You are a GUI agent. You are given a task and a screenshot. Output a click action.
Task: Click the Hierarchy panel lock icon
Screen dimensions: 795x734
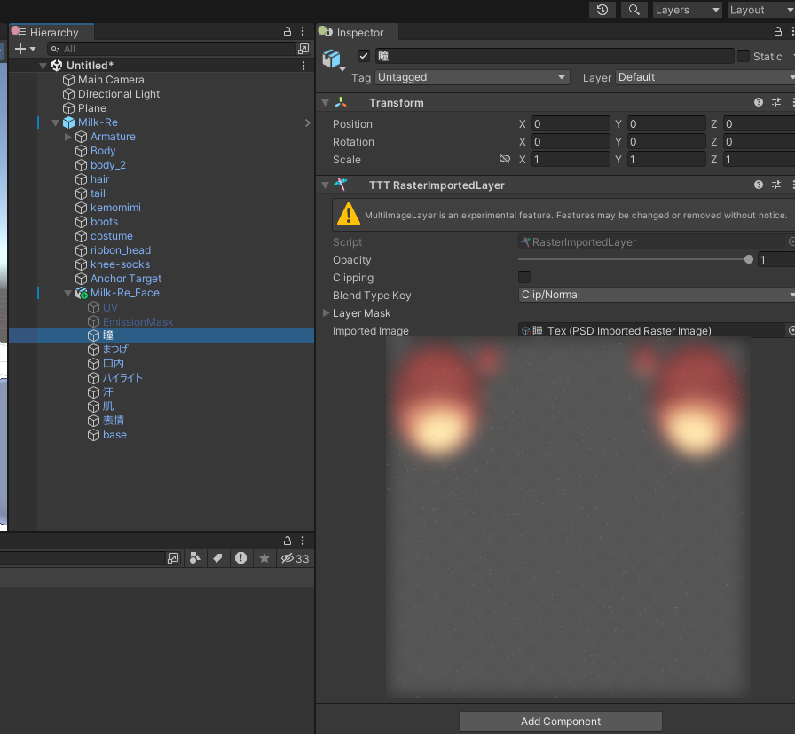point(287,32)
